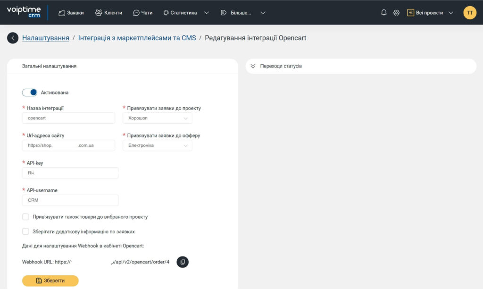
Task: Click the Url-адреса сайту input field
Action: (68, 145)
